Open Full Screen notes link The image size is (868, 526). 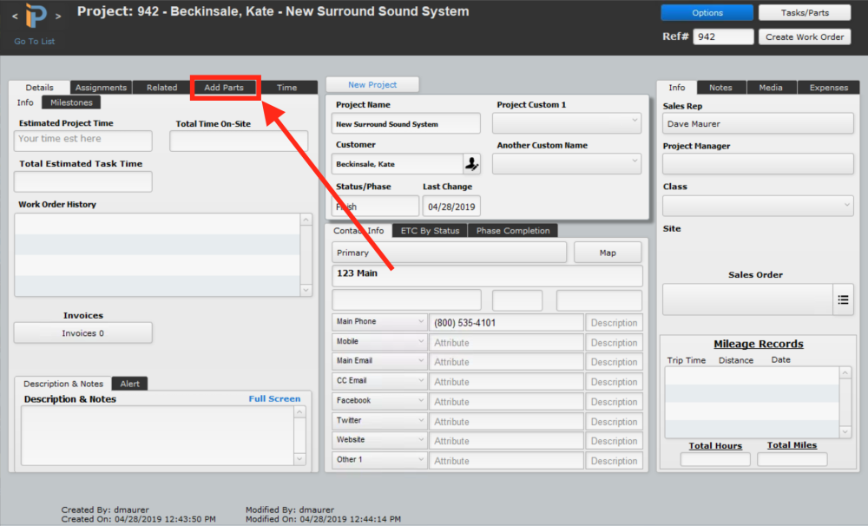pyautogui.click(x=274, y=398)
